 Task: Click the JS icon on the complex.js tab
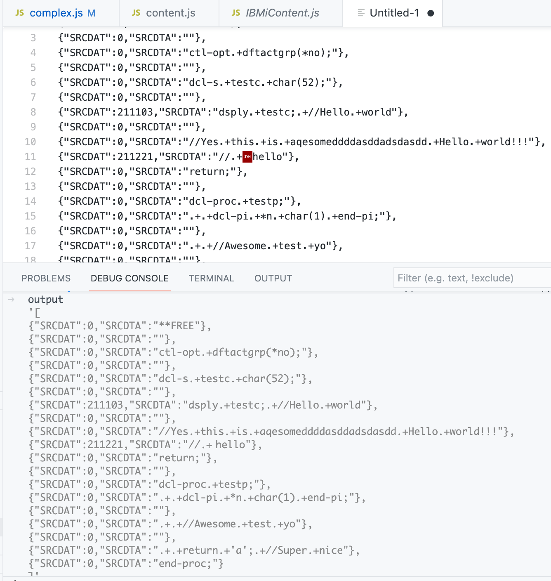(x=19, y=13)
